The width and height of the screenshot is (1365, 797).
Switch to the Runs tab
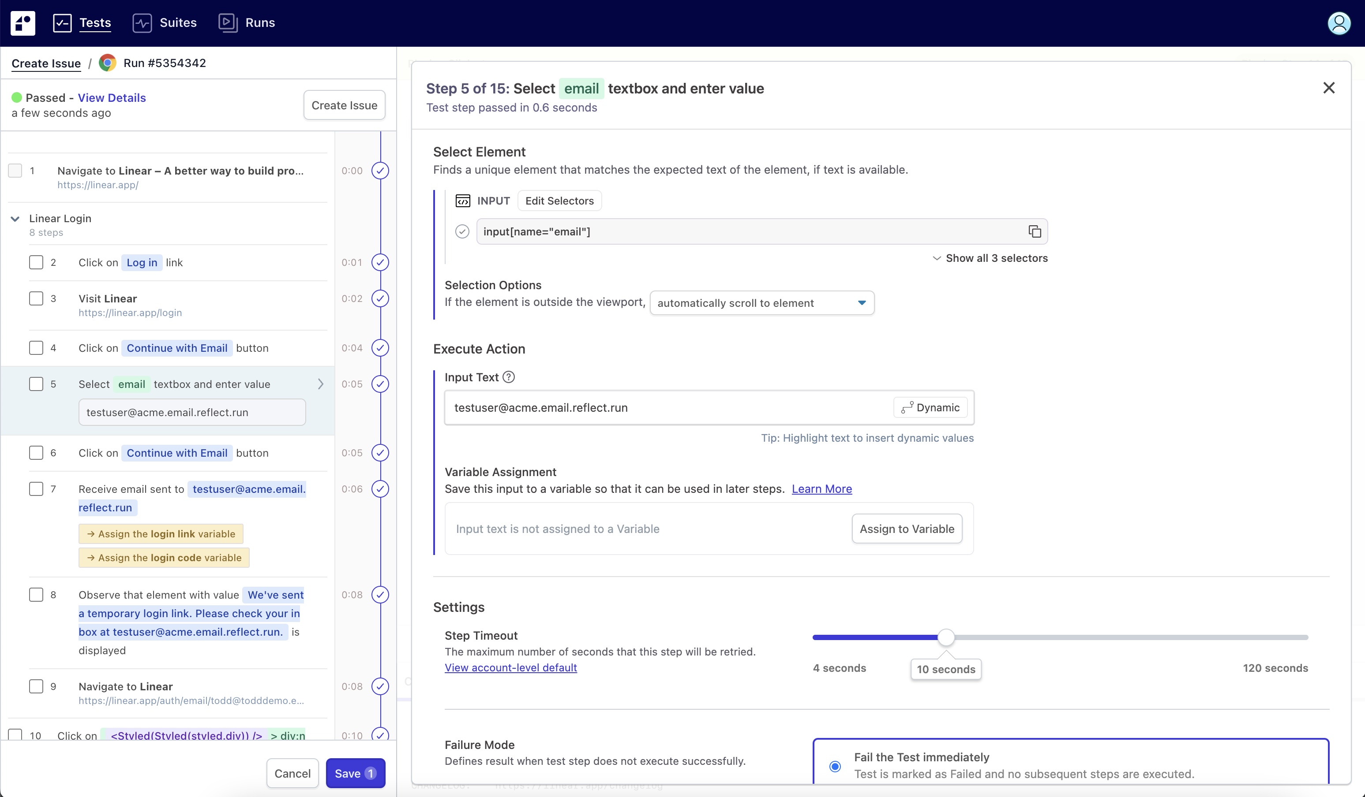pos(247,23)
